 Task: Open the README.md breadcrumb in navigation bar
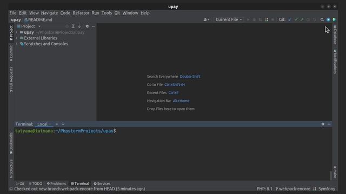pos(38,19)
